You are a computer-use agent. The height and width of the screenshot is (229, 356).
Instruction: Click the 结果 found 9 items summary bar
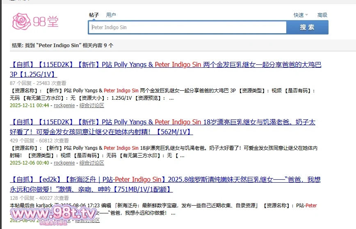[63, 46]
